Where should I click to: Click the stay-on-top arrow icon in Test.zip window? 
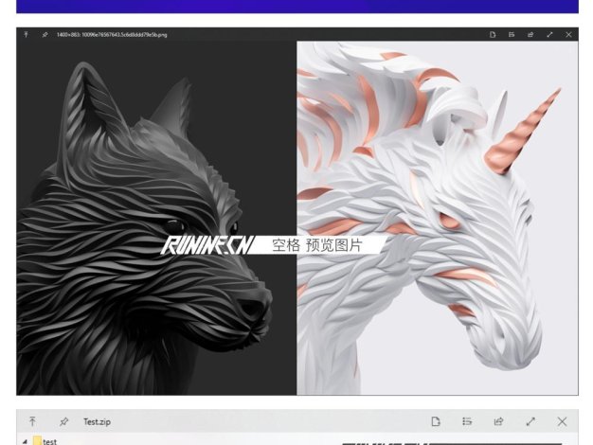[x=32, y=421]
